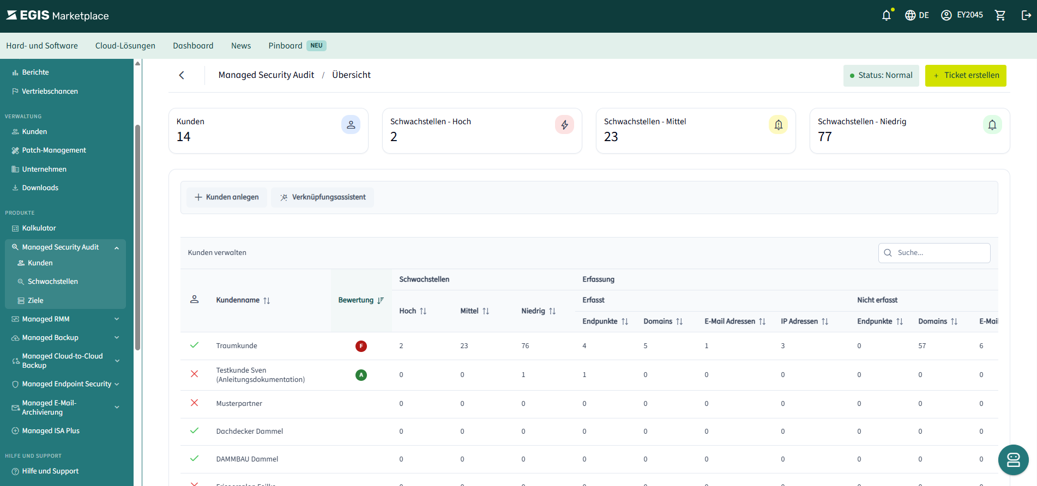
Task: Go to Dashboard
Action: click(x=193, y=46)
